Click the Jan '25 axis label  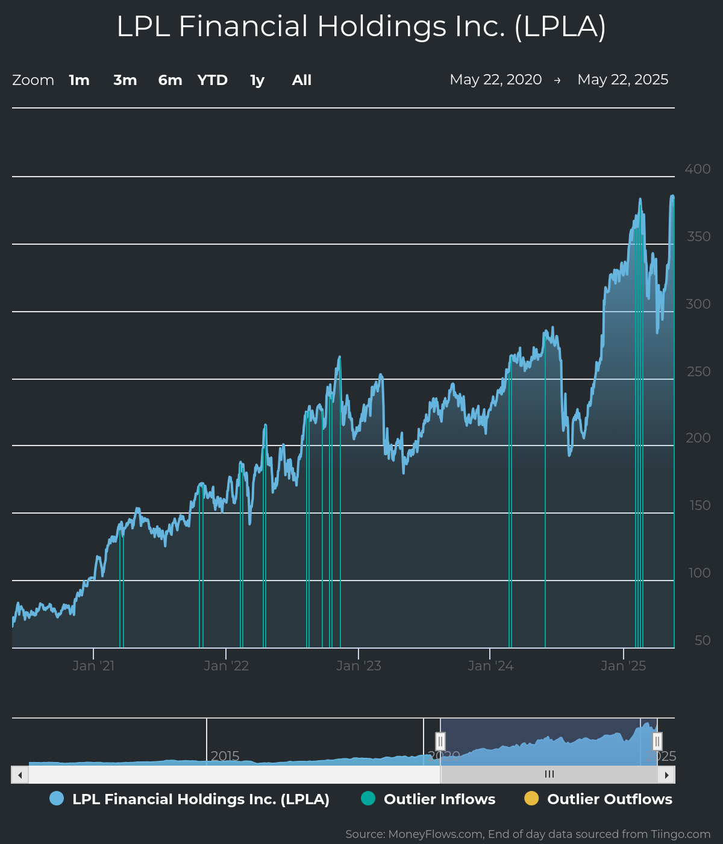[x=623, y=666]
